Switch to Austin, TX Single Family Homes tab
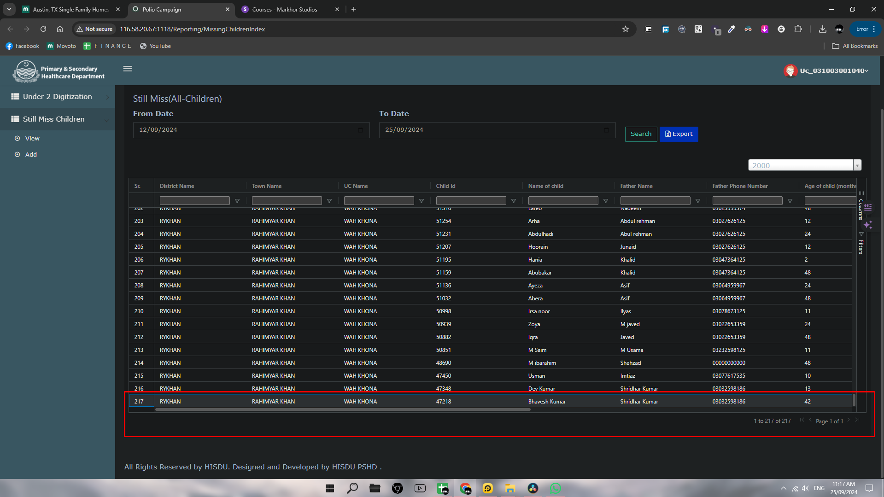The image size is (884, 497). [x=70, y=9]
